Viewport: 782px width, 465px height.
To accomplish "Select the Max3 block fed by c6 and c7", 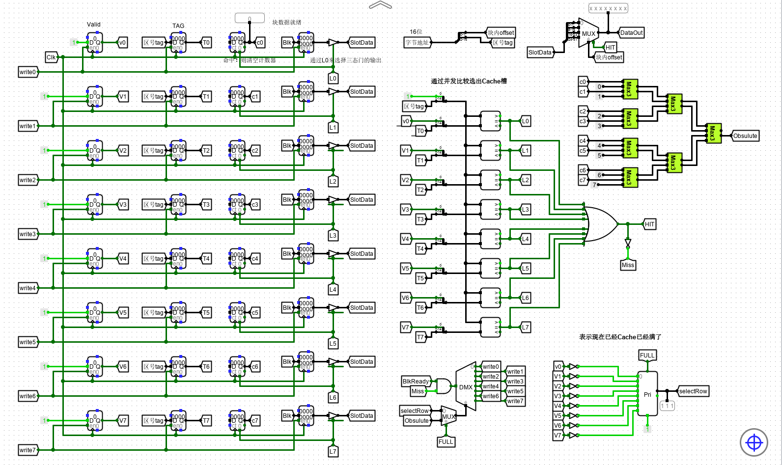I will coord(630,177).
